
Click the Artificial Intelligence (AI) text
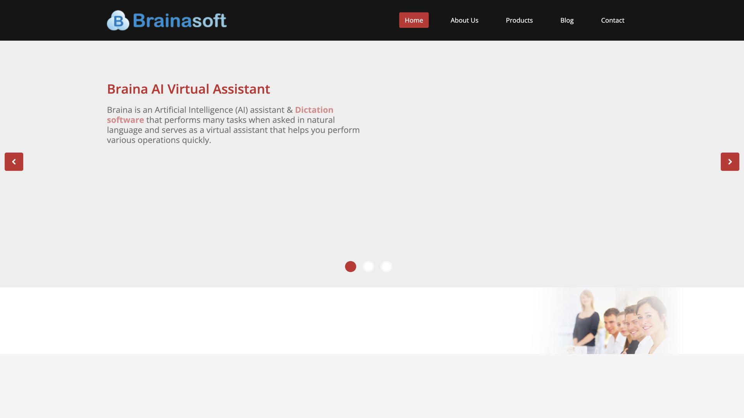201,110
